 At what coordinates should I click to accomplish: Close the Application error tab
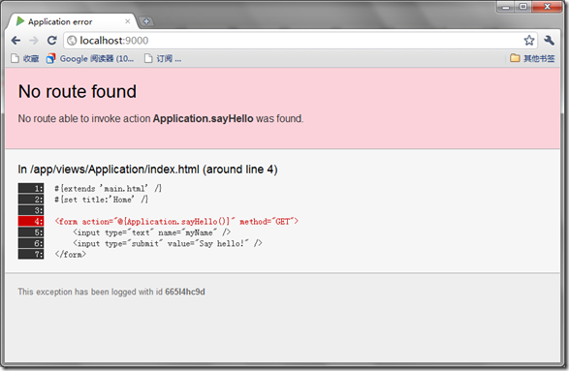(x=127, y=21)
